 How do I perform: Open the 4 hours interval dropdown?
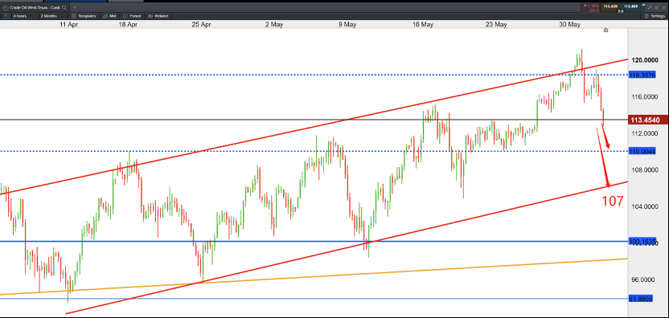pos(25,16)
